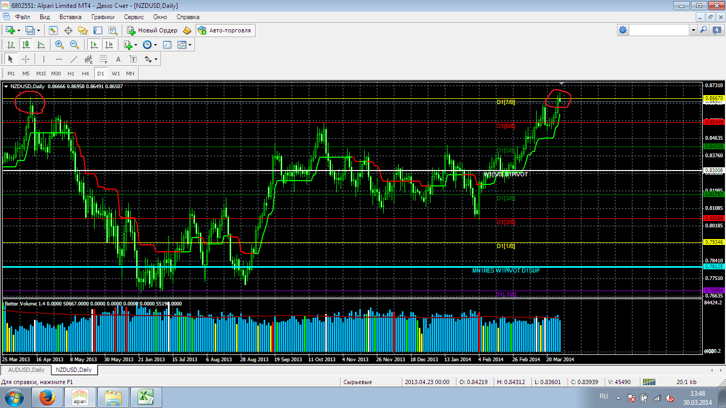
Task: Switch timeframe to H4
Action: click(86, 73)
